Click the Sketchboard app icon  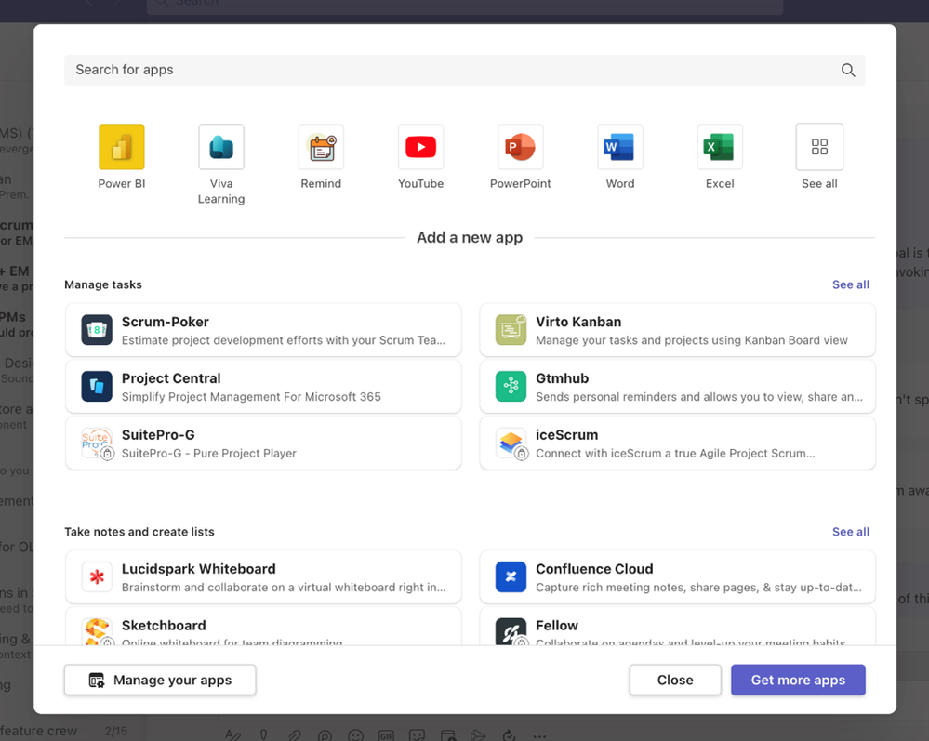pyautogui.click(x=97, y=631)
